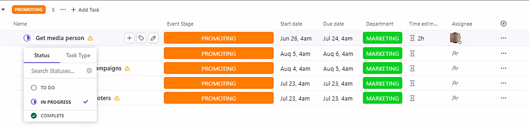Collapse the PROMOTING group arrow

tap(3, 10)
